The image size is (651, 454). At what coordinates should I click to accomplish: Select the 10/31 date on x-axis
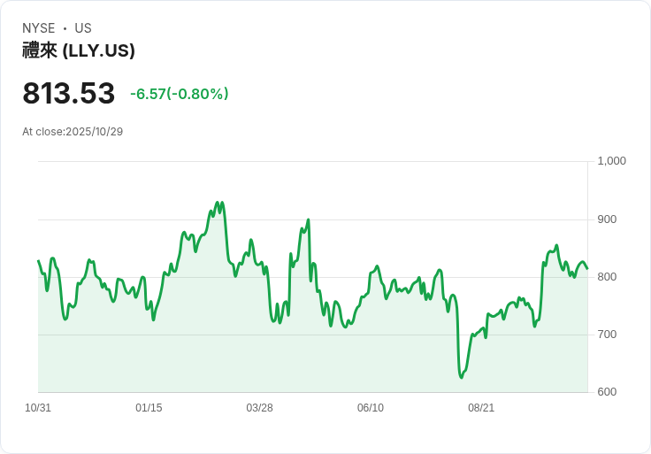[x=38, y=408]
